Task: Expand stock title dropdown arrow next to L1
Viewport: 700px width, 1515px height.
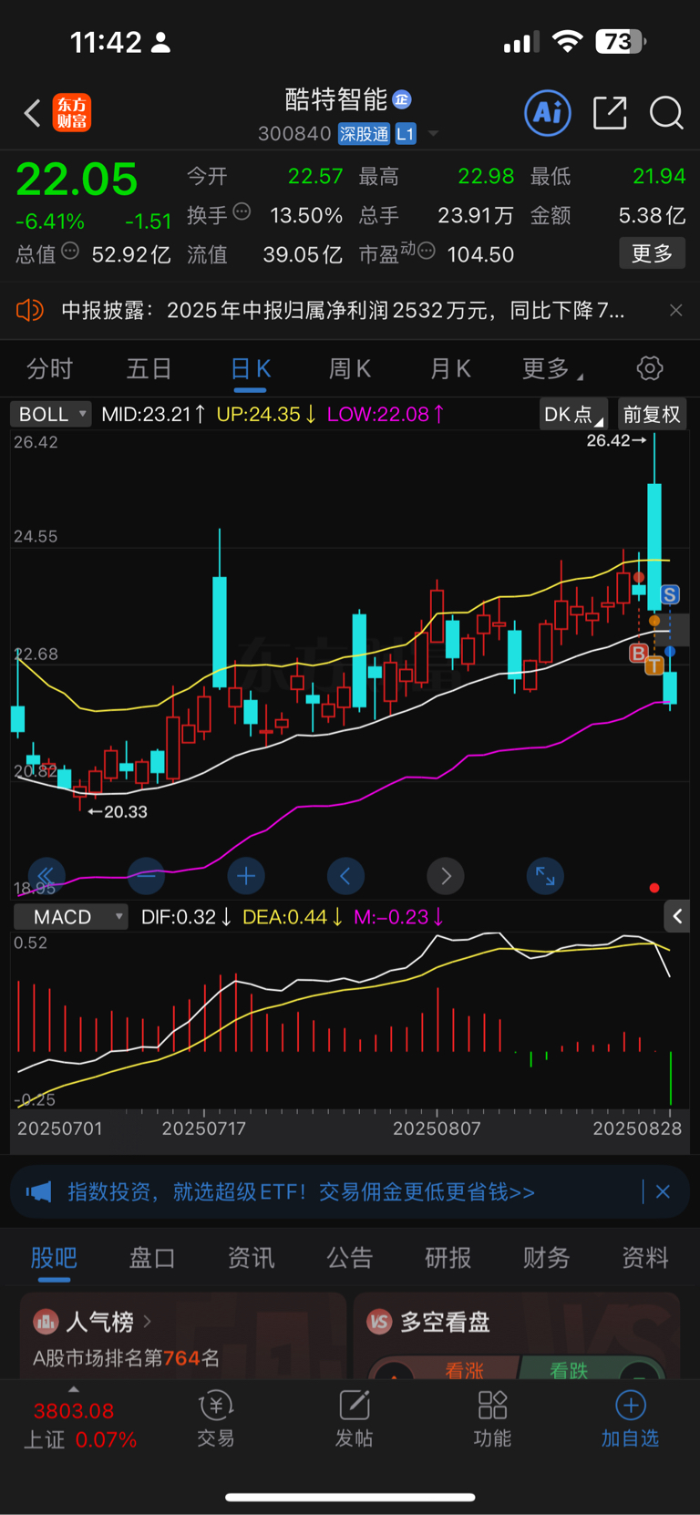Action: click(x=434, y=134)
